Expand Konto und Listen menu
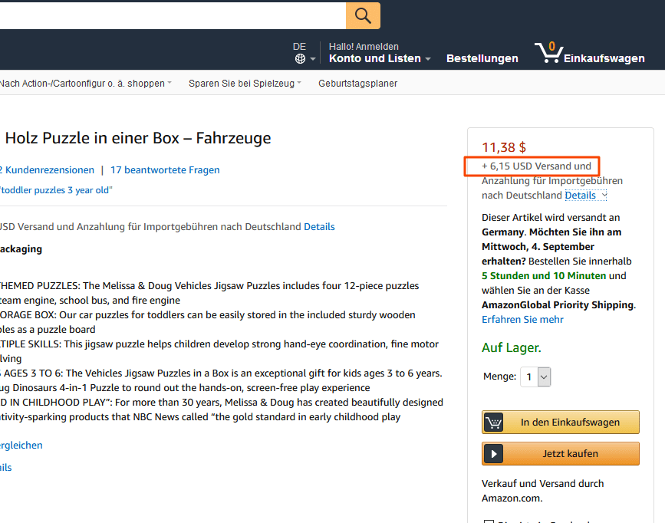 pos(380,58)
